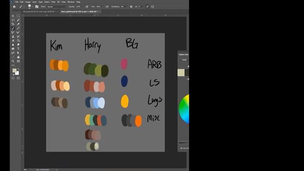The width and height of the screenshot is (304, 171).
Task: Select the Eyedropper tool
Action: (x=18, y=24)
